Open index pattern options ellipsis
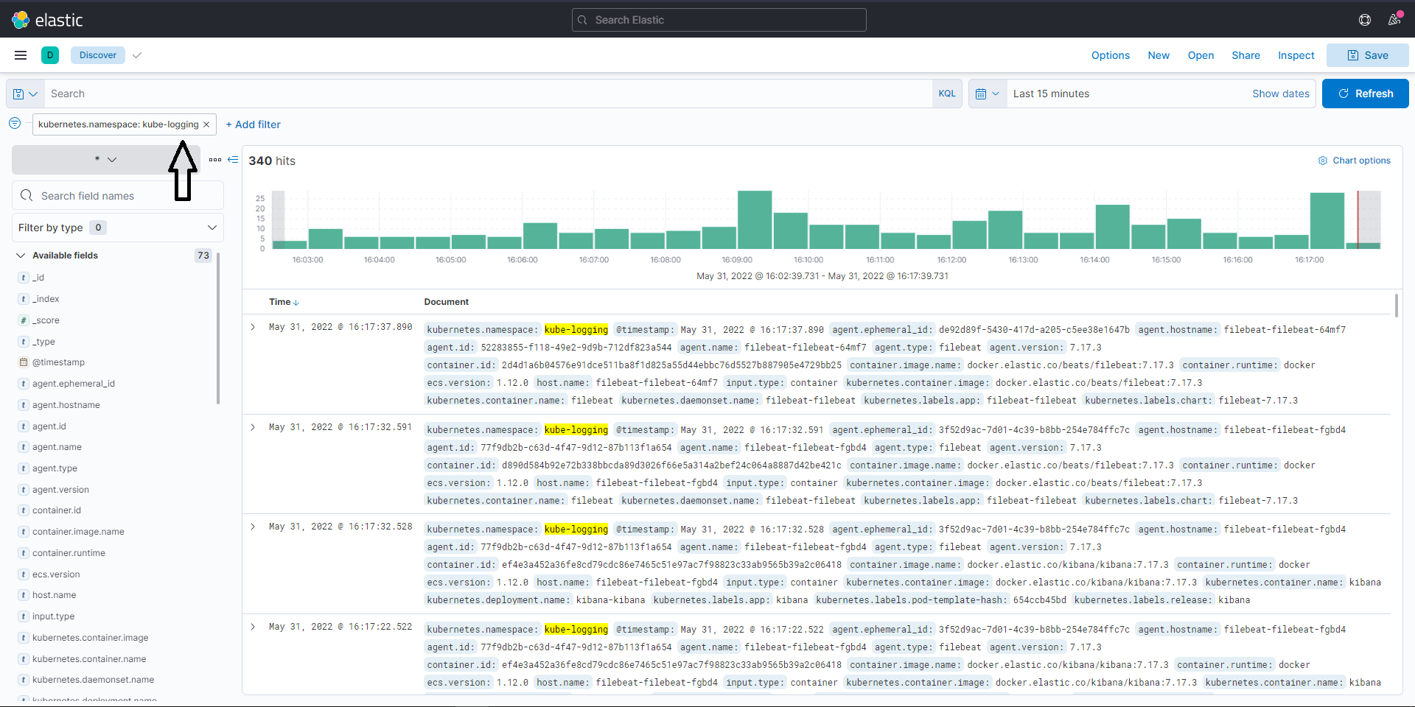This screenshot has height=707, width=1415. (x=215, y=160)
